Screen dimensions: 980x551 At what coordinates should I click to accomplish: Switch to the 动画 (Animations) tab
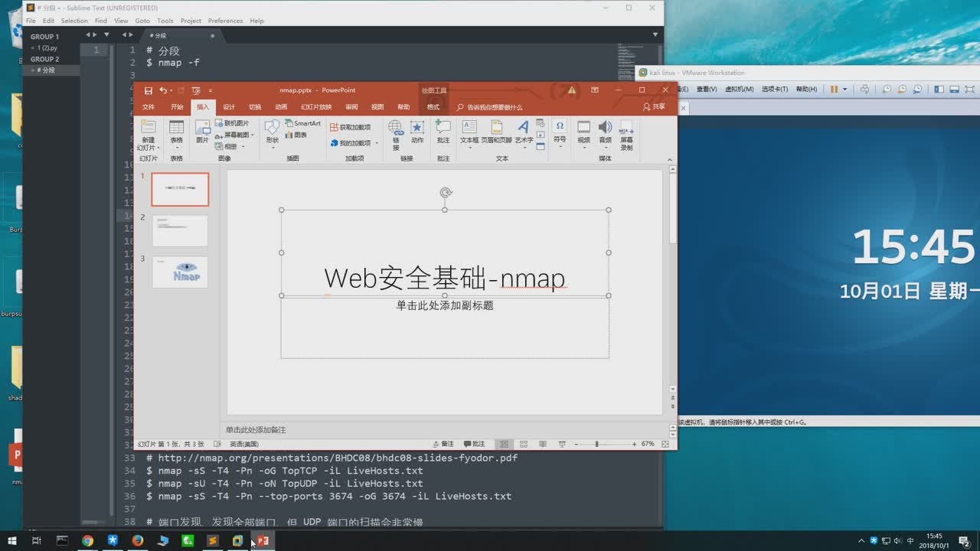(281, 107)
